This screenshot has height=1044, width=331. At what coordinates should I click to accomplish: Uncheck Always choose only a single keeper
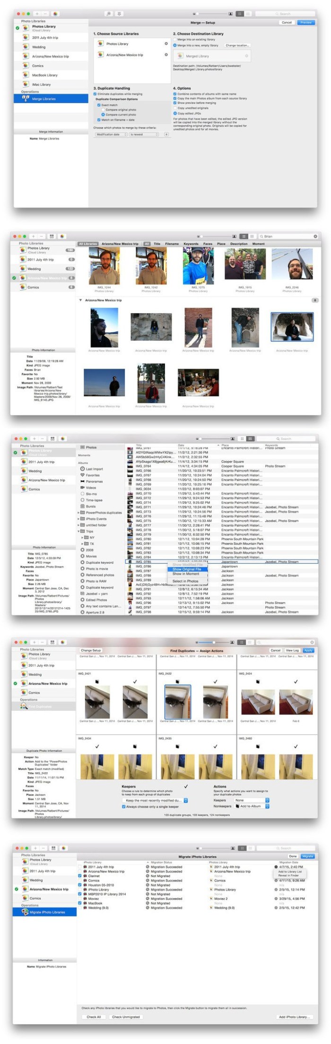[123, 807]
